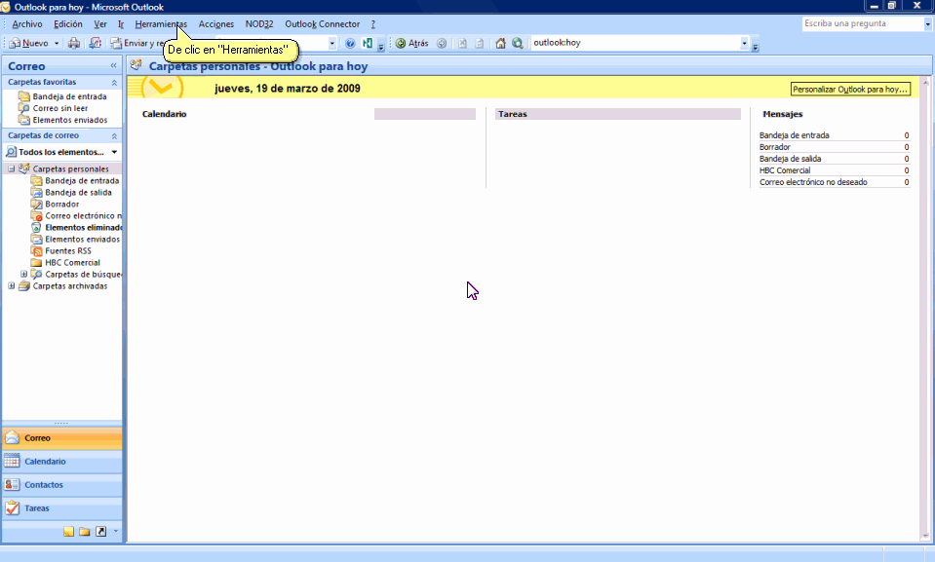
Task: Open the Nuevo dropdown arrow
Action: [x=57, y=43]
